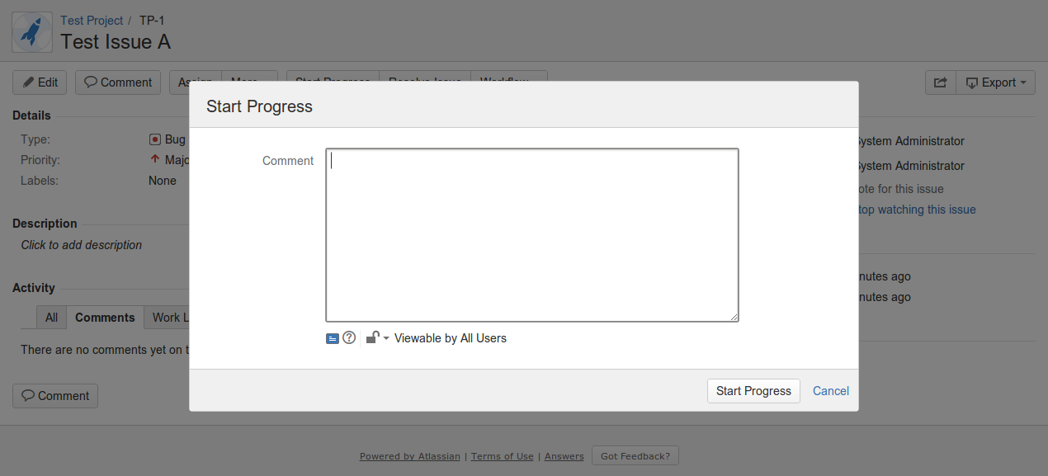Open the Test Project breadcrumb link

tap(92, 21)
